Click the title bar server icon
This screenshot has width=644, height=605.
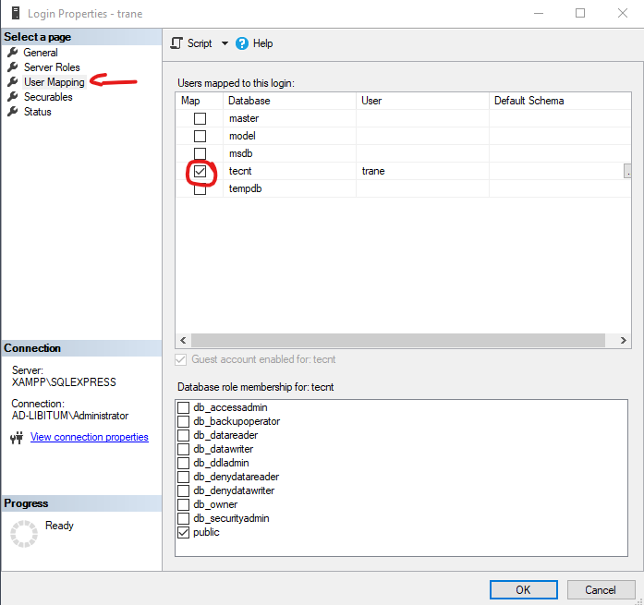(x=13, y=14)
